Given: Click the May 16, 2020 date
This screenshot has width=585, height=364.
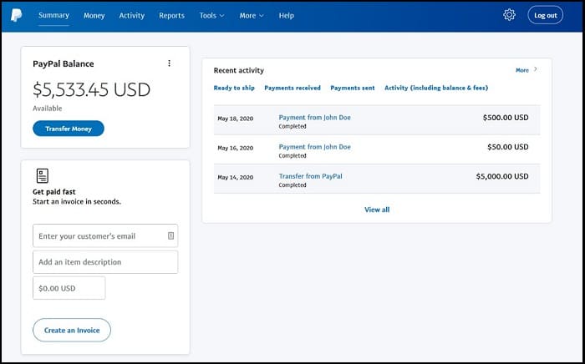Looking at the screenshot, I should pos(236,148).
